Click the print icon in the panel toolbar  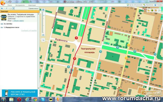(x=14, y=8)
